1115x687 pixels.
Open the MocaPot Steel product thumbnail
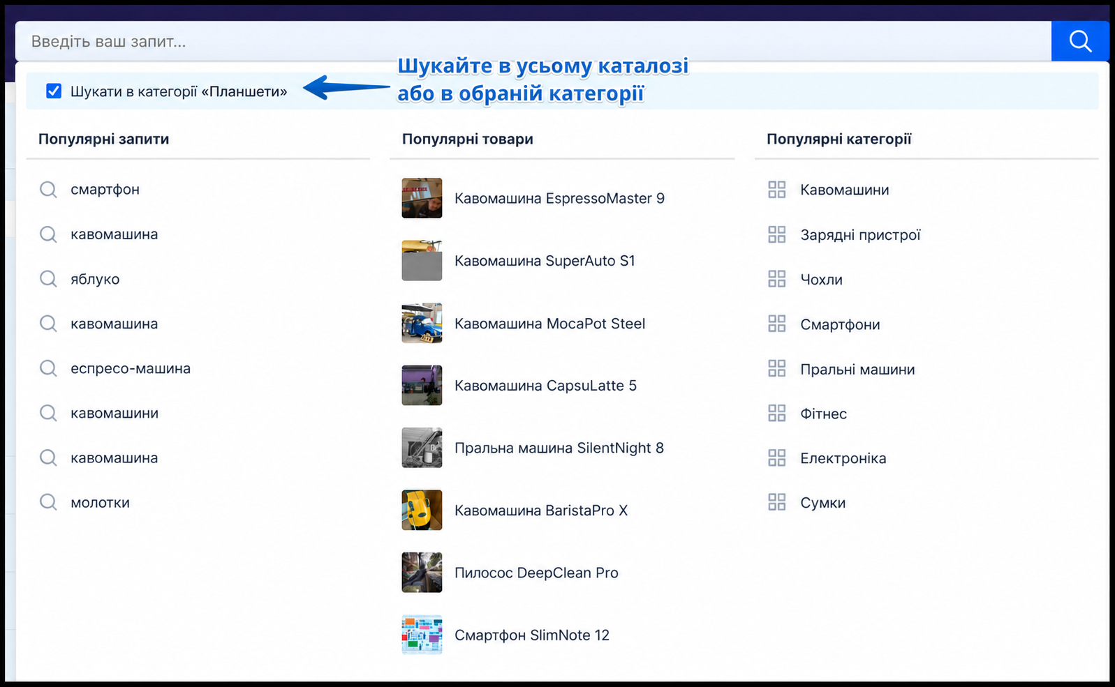[422, 323]
